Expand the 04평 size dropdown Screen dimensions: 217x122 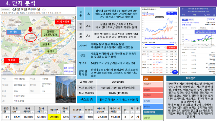[x=211, y=20]
